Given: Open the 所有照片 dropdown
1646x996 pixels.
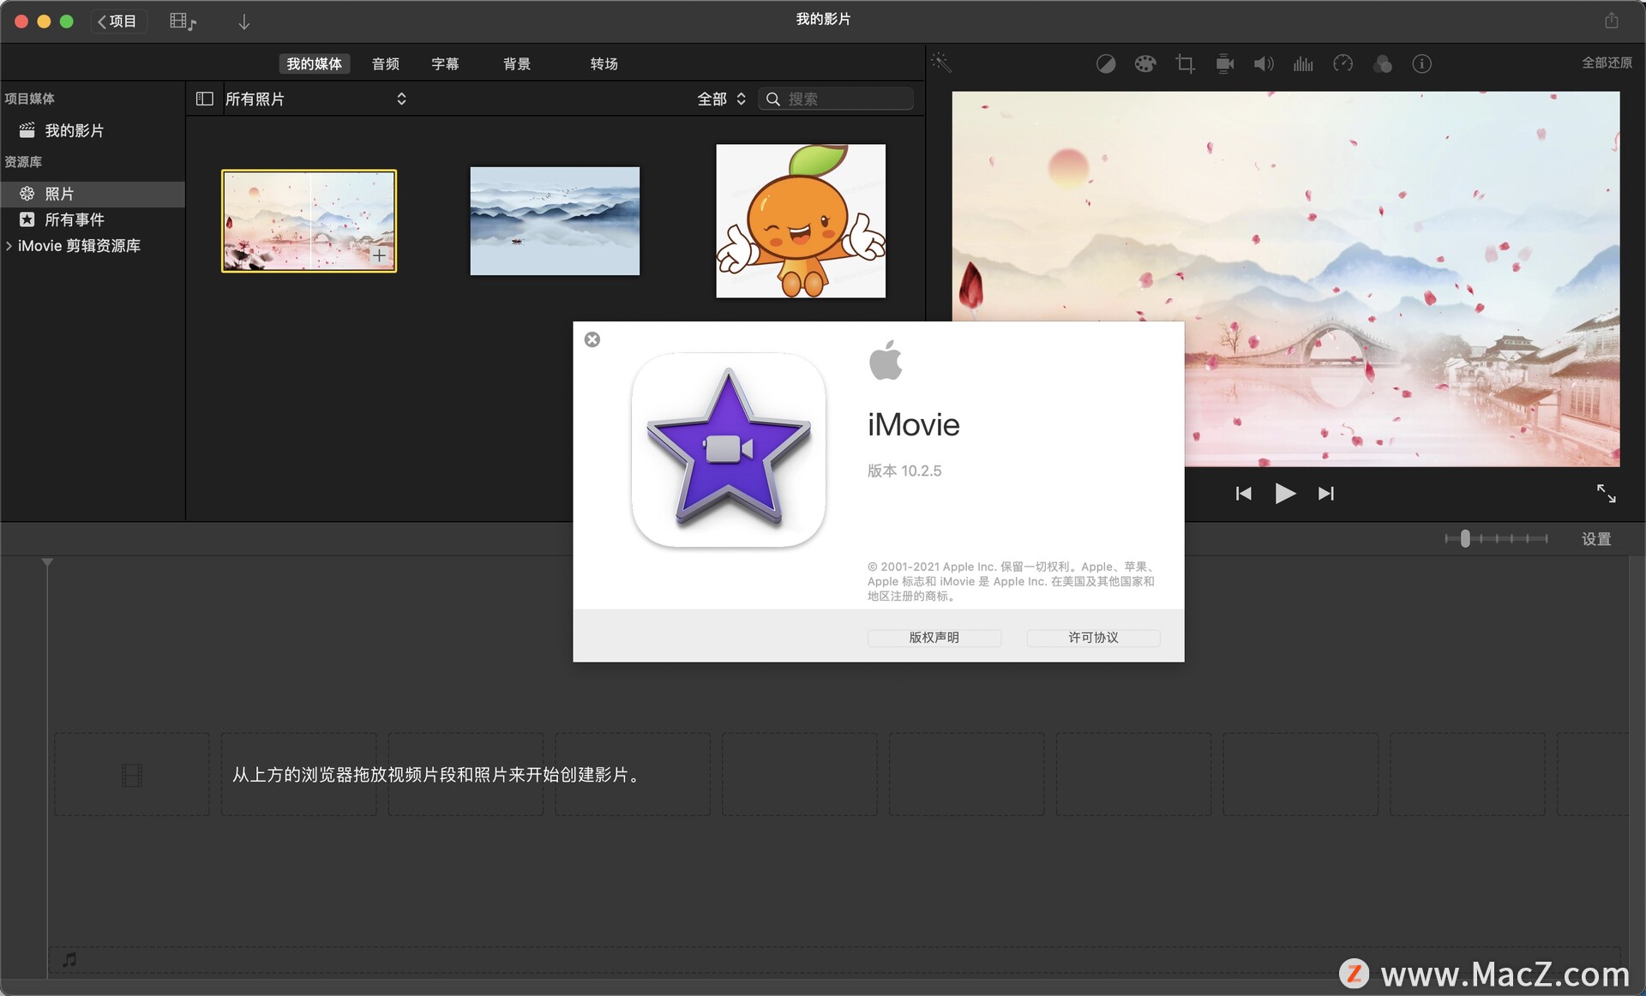Looking at the screenshot, I should pyautogui.click(x=315, y=99).
